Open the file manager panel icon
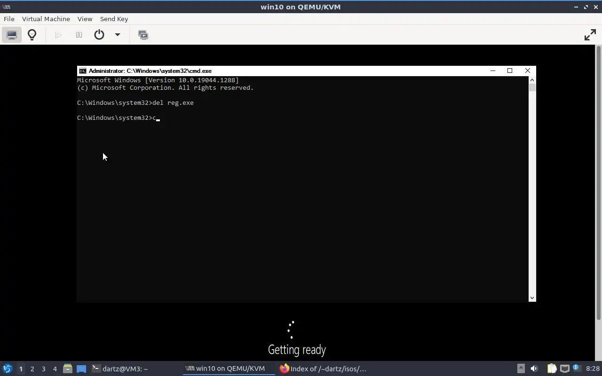This screenshot has height=376, width=602. (x=67, y=368)
